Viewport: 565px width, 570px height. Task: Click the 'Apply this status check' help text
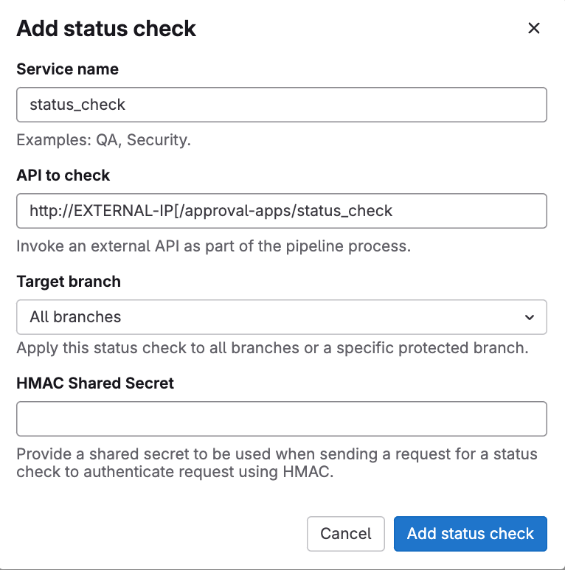click(x=272, y=348)
